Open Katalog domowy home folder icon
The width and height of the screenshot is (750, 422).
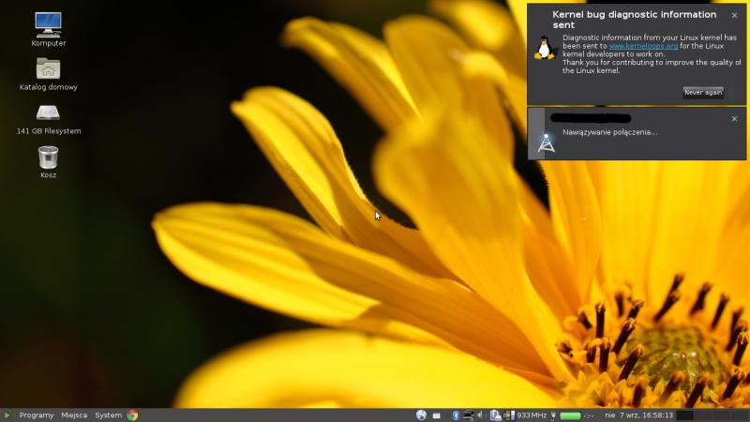tap(48, 68)
